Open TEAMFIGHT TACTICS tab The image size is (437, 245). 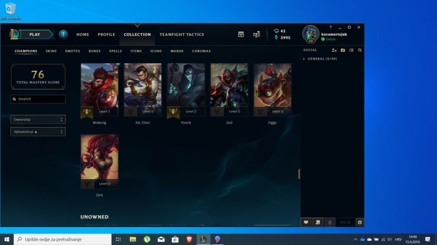pos(182,35)
